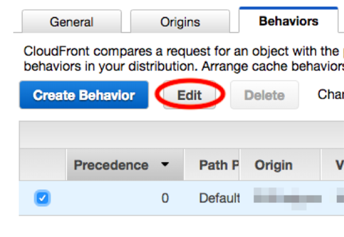This screenshot has width=344, height=237.
Task: Click the Create Behavior button
Action: point(84,95)
